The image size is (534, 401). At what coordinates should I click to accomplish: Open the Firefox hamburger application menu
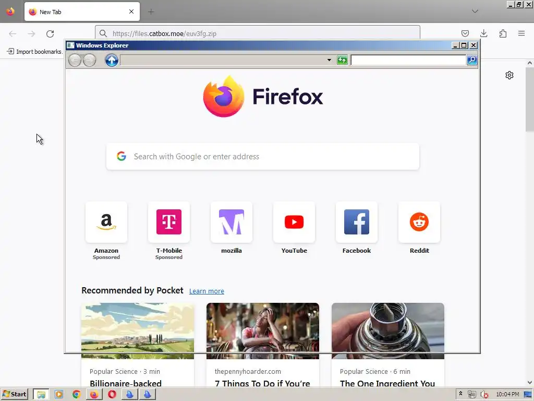point(521,33)
